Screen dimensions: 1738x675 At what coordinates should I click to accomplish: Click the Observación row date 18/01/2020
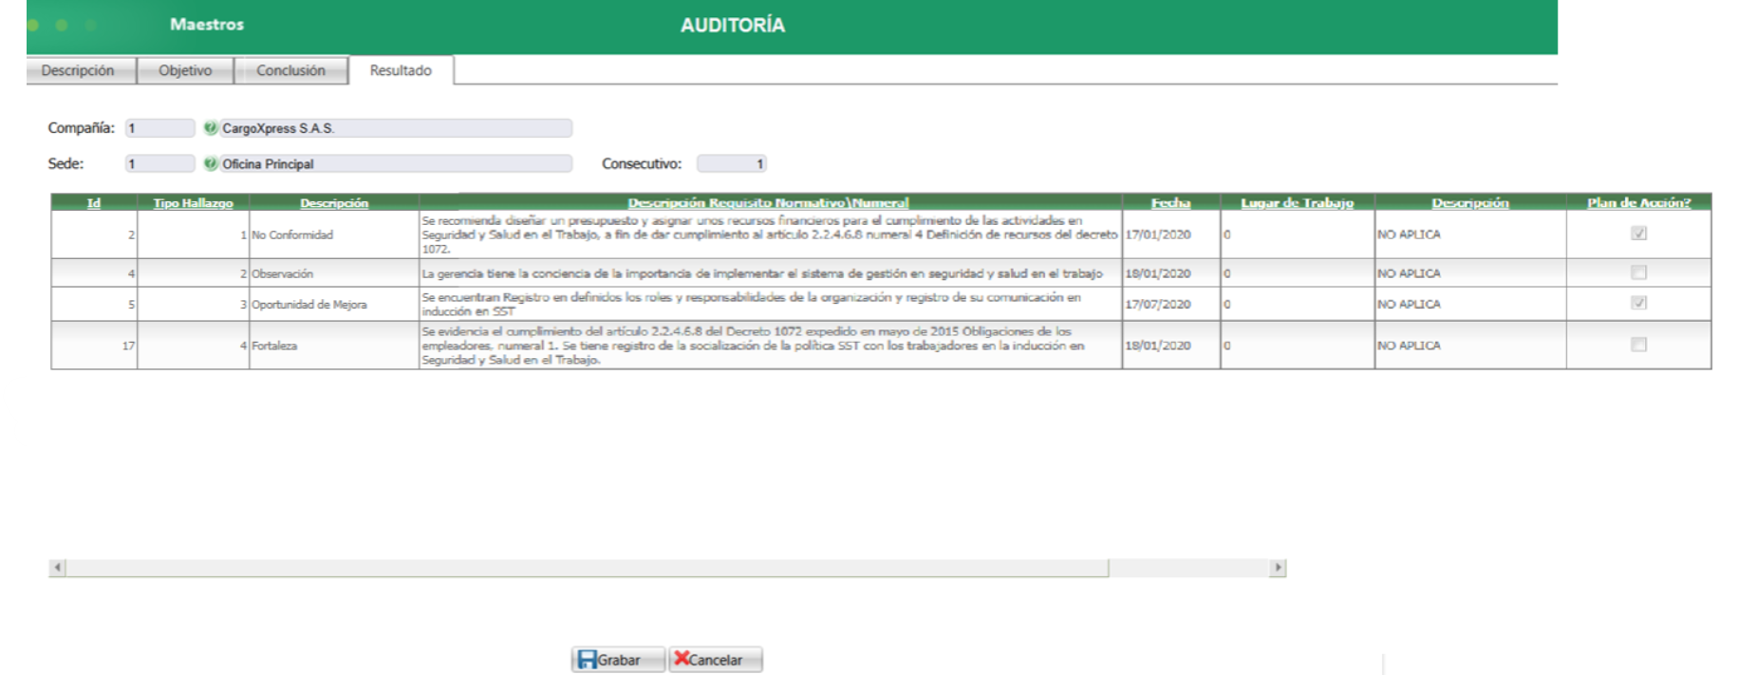pos(1157,273)
